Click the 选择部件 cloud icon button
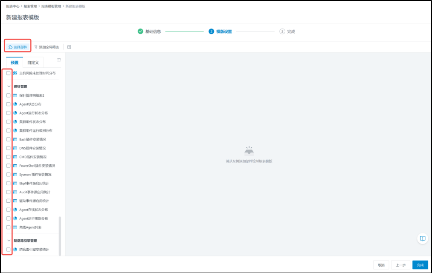 click(x=17, y=47)
